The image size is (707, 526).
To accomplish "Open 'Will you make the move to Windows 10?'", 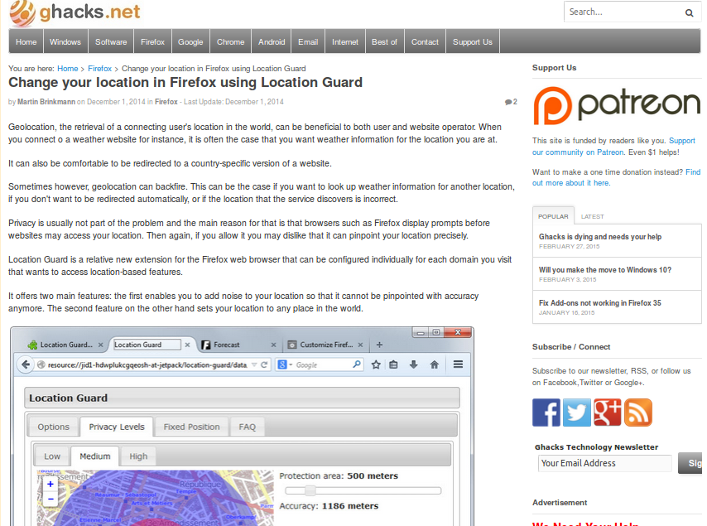I will click(605, 270).
